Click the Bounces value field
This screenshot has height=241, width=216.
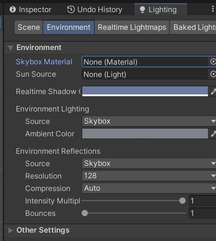pyautogui.click(x=202, y=213)
